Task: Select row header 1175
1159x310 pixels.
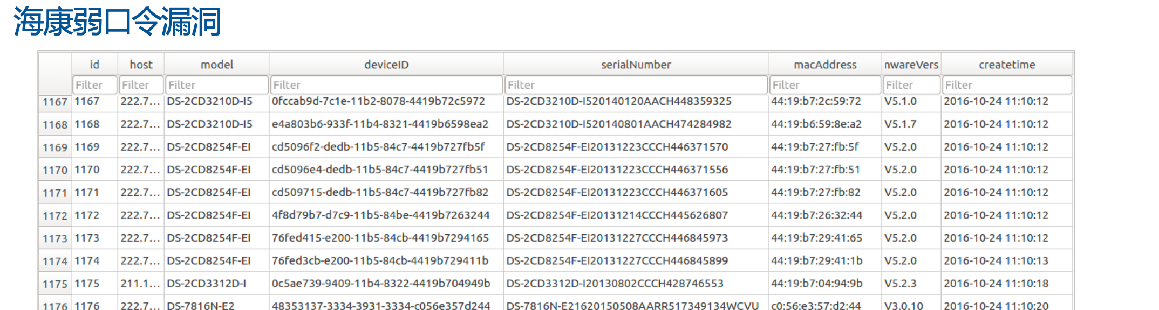Action: coord(55,284)
